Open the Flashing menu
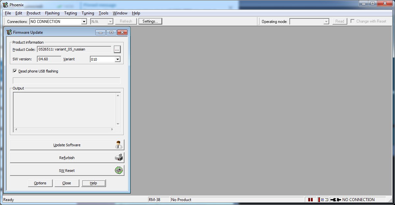Viewport: 395px width, 205px height. 52,13
